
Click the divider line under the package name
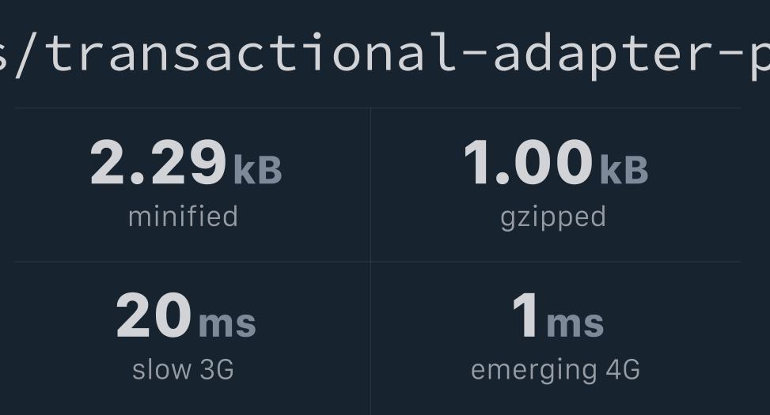click(x=377, y=108)
